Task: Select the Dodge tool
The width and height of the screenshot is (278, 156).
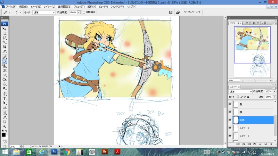Action: 5,88
